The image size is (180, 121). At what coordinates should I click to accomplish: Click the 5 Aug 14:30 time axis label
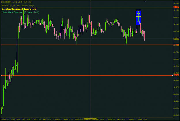[142, 119]
